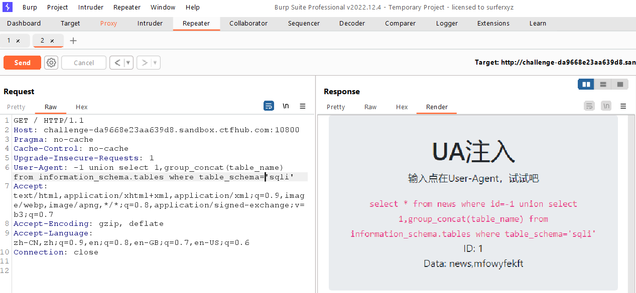Screen dimensions: 636x293
Task: Switch Request view to Pretty
Action: [16, 107]
